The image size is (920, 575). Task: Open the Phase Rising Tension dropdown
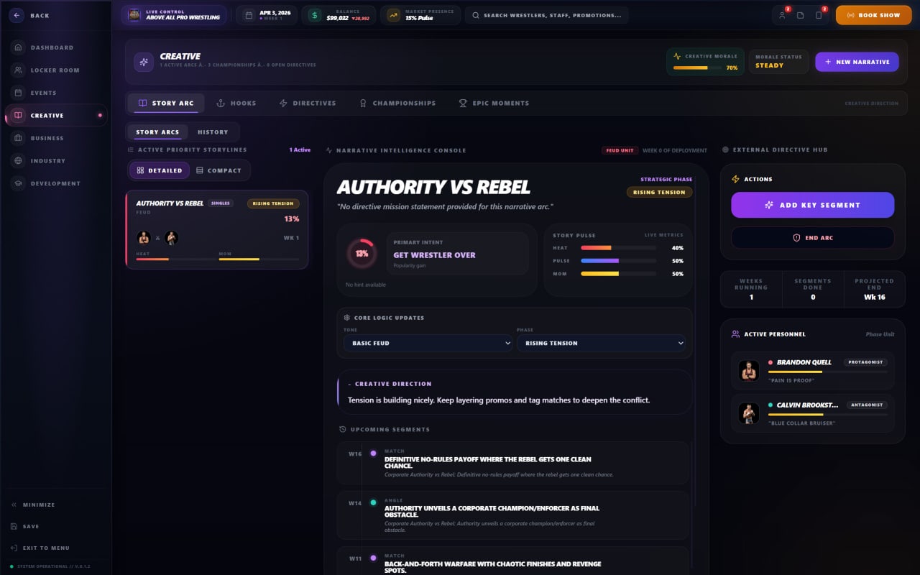click(x=601, y=343)
